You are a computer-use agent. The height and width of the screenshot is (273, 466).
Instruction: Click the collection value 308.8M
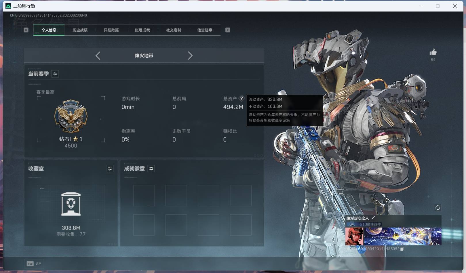click(71, 228)
